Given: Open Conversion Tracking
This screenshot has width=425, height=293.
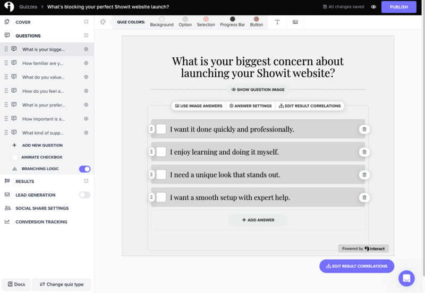Looking at the screenshot, I should (41, 221).
